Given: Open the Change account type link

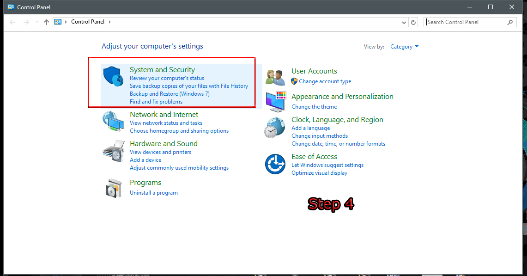Looking at the screenshot, I should pyautogui.click(x=325, y=81).
